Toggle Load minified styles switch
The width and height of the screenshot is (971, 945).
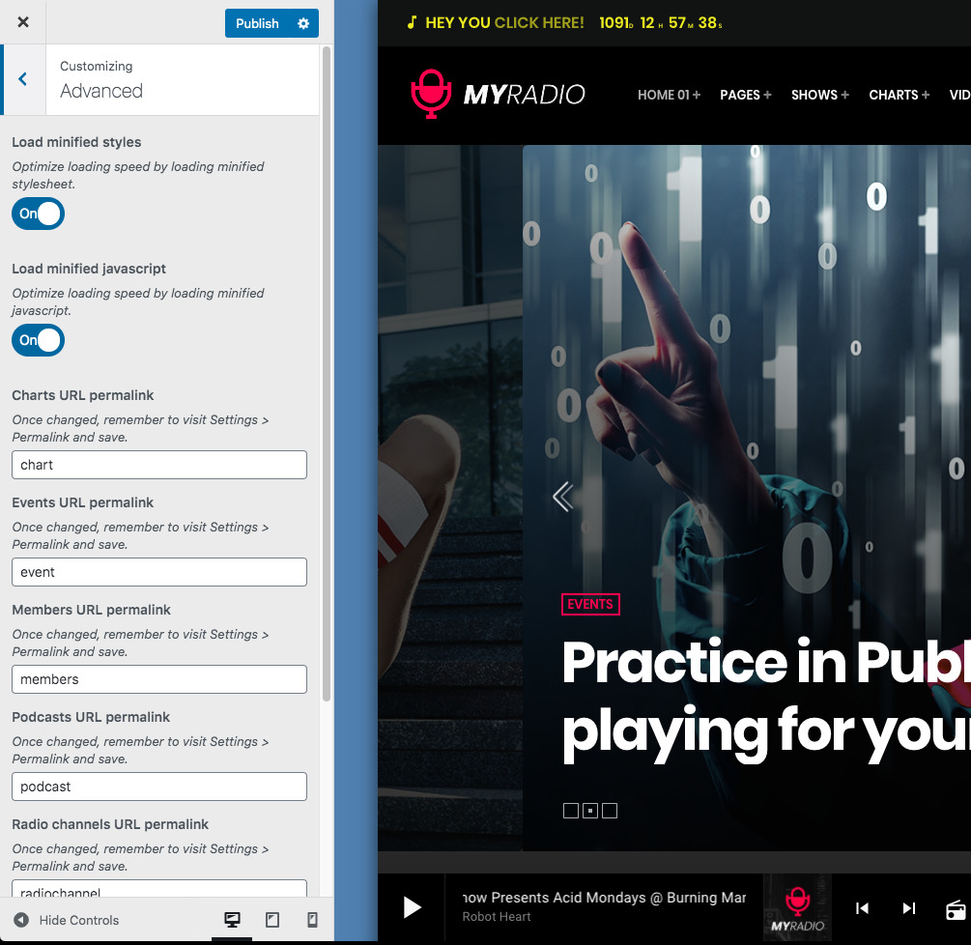click(x=38, y=214)
